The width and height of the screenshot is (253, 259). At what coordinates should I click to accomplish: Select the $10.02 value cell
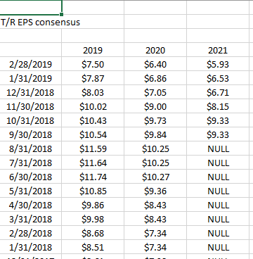pos(93,106)
